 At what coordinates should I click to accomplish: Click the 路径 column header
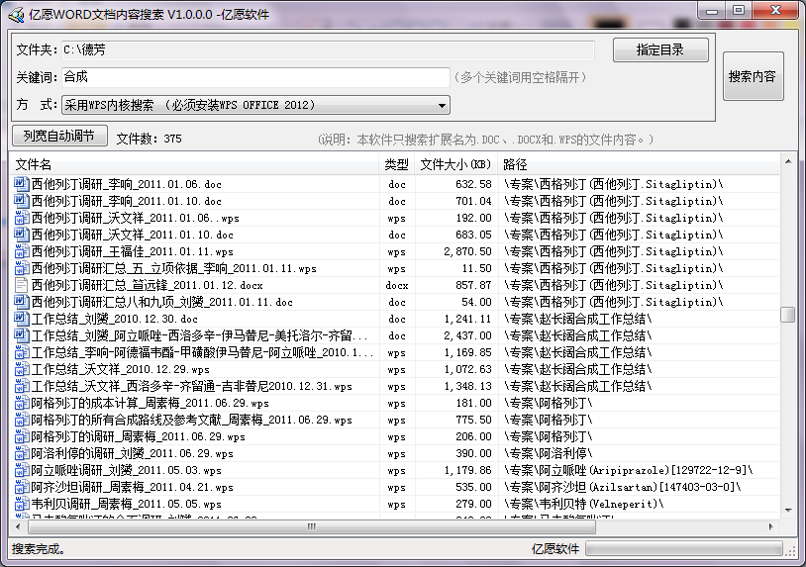click(634, 164)
